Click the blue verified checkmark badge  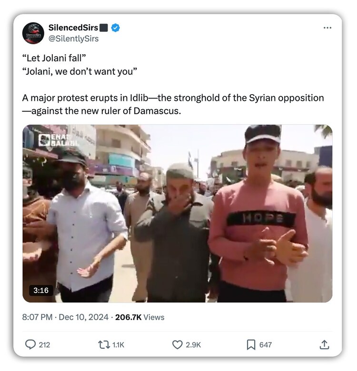click(115, 28)
